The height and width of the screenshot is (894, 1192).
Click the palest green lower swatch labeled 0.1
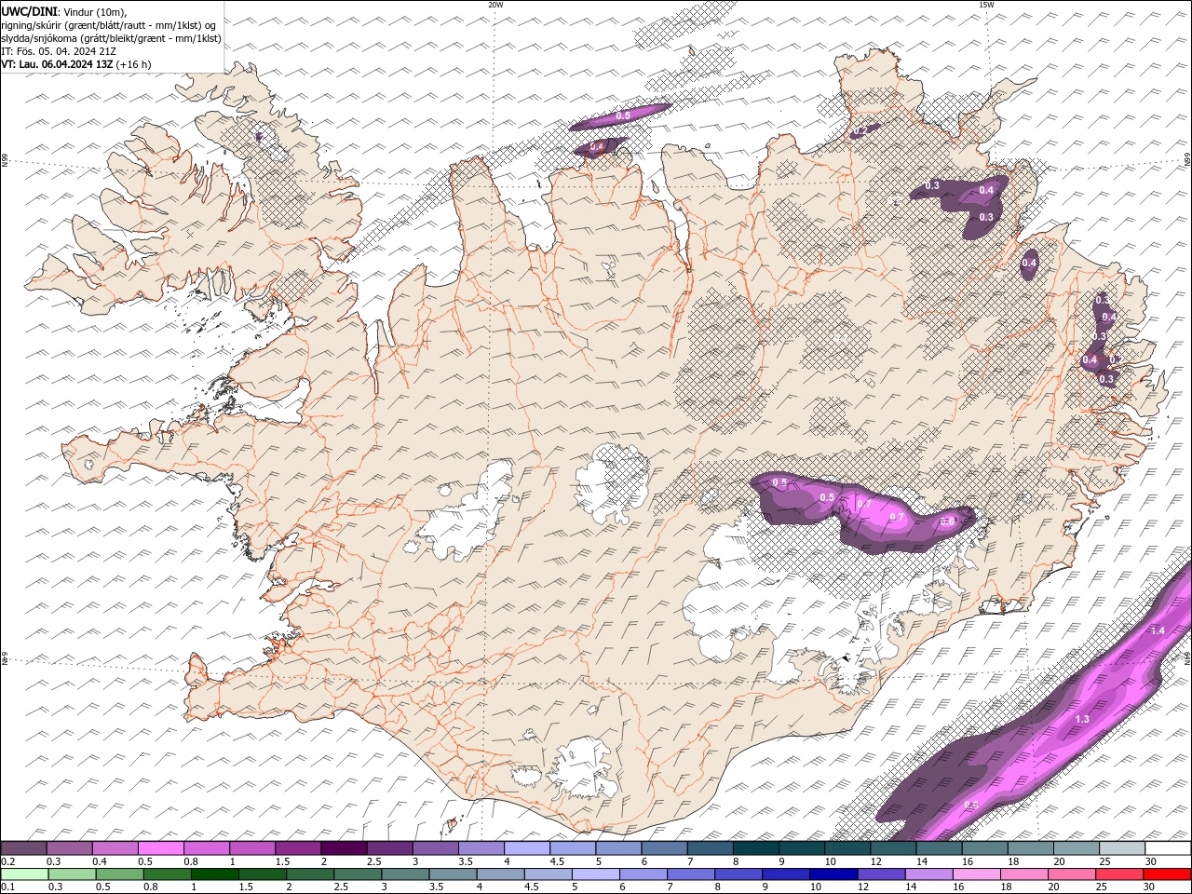click(23, 874)
